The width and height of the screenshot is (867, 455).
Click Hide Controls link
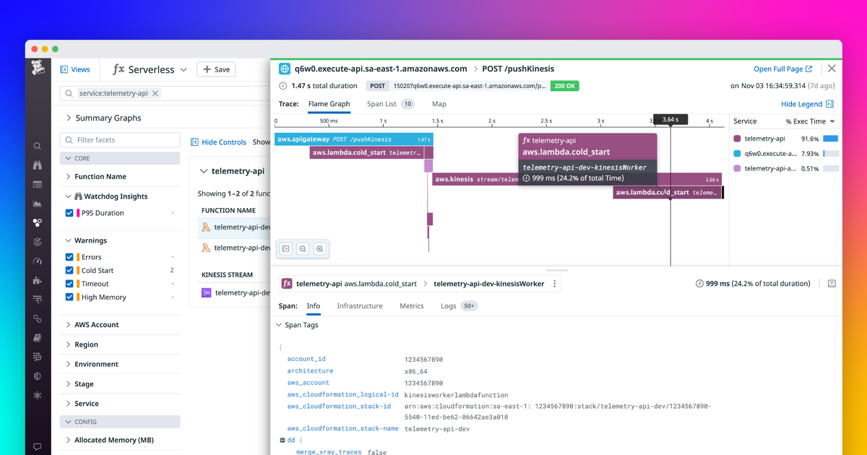[219, 142]
